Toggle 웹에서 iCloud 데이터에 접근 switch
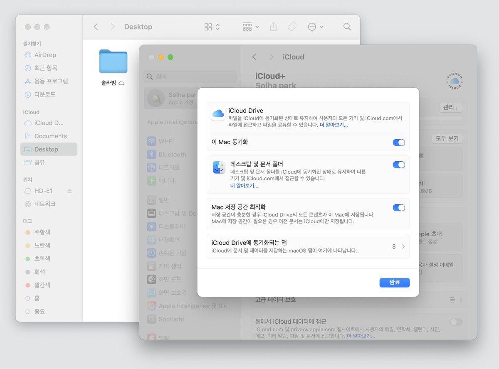The width and height of the screenshot is (499, 369). [456, 322]
